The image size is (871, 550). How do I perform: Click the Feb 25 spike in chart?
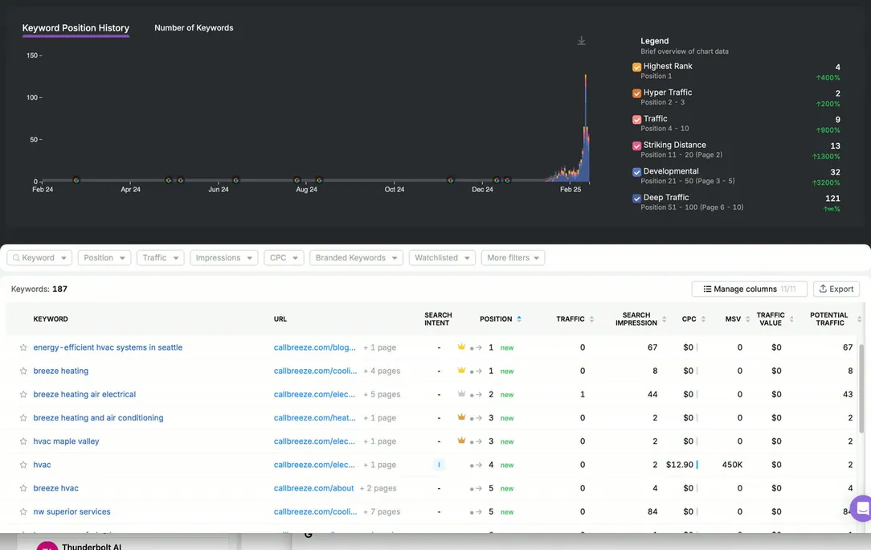coord(586,128)
